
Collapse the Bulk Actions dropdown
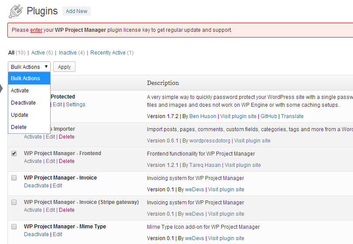coord(29,67)
